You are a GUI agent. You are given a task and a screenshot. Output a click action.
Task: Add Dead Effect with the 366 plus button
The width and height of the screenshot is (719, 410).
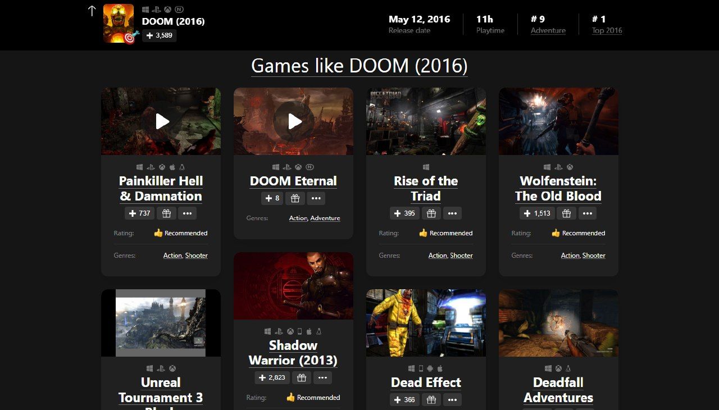(x=404, y=400)
